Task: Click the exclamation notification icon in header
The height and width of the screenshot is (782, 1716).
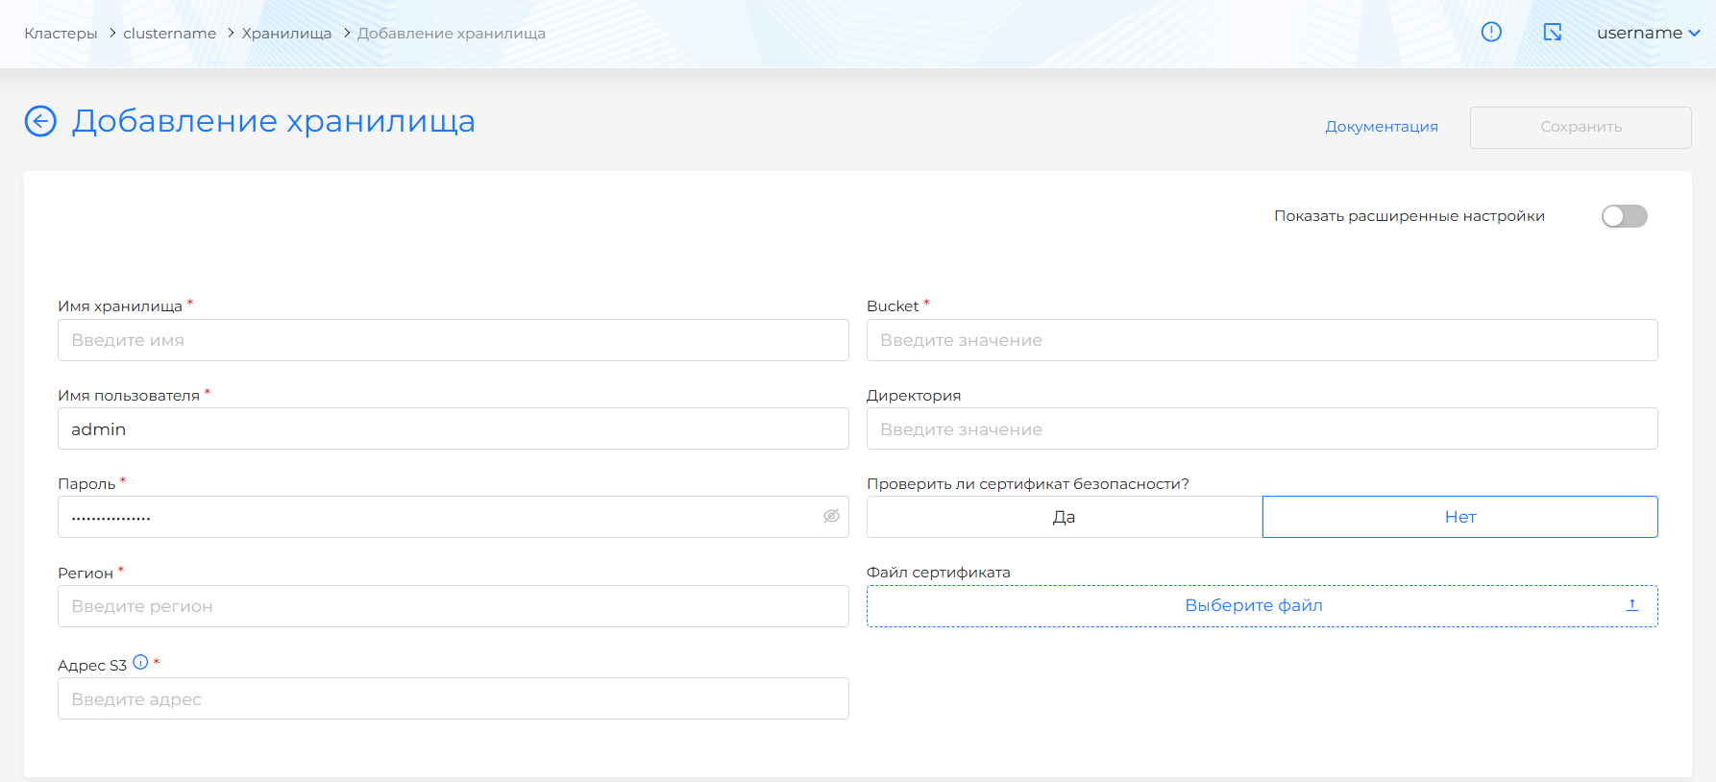Action: [x=1491, y=33]
